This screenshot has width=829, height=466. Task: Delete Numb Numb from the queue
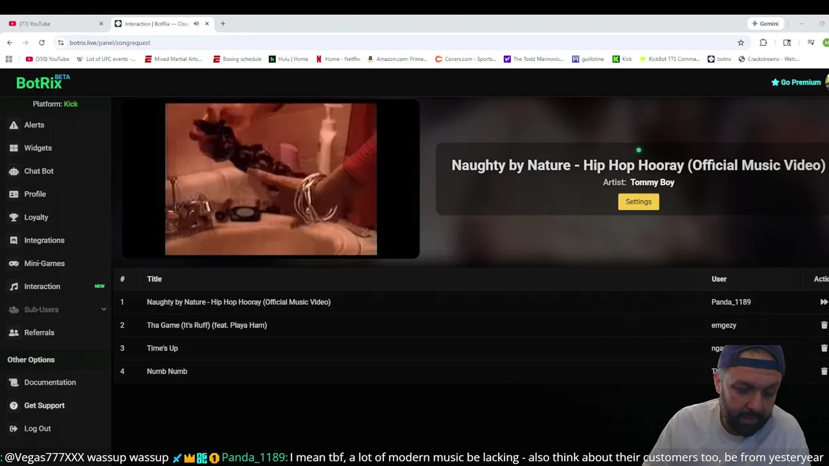point(824,372)
